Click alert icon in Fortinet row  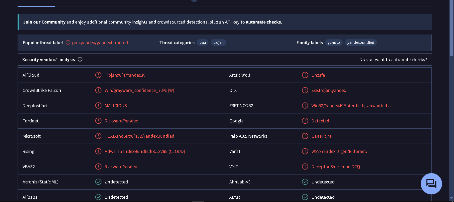(x=98, y=121)
